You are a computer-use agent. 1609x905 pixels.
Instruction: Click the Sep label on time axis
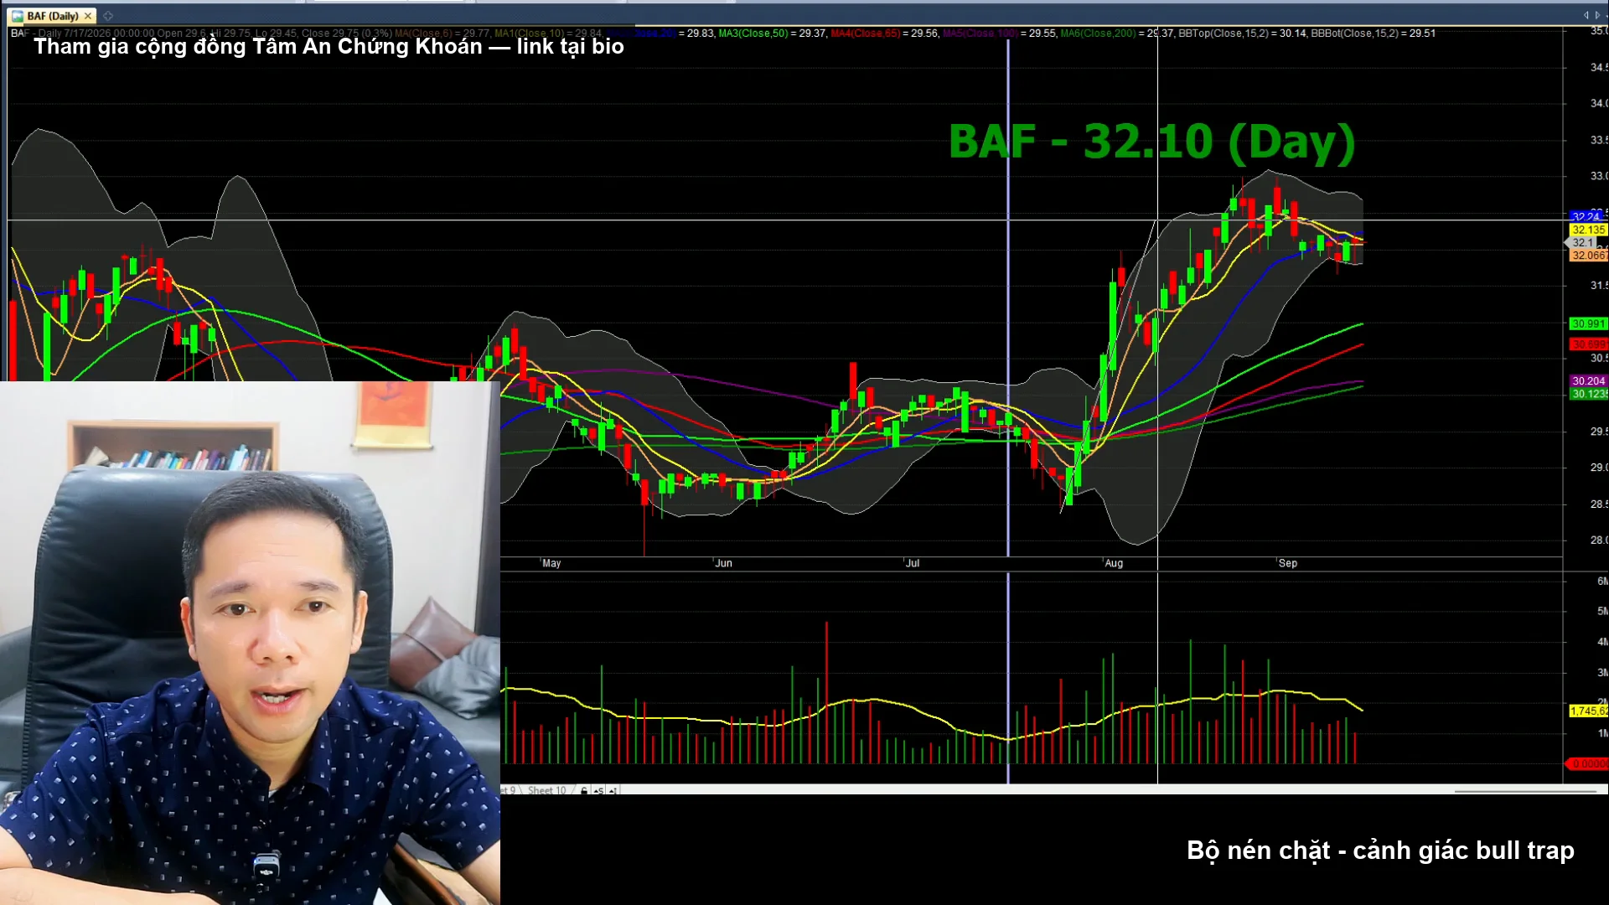click(1288, 563)
